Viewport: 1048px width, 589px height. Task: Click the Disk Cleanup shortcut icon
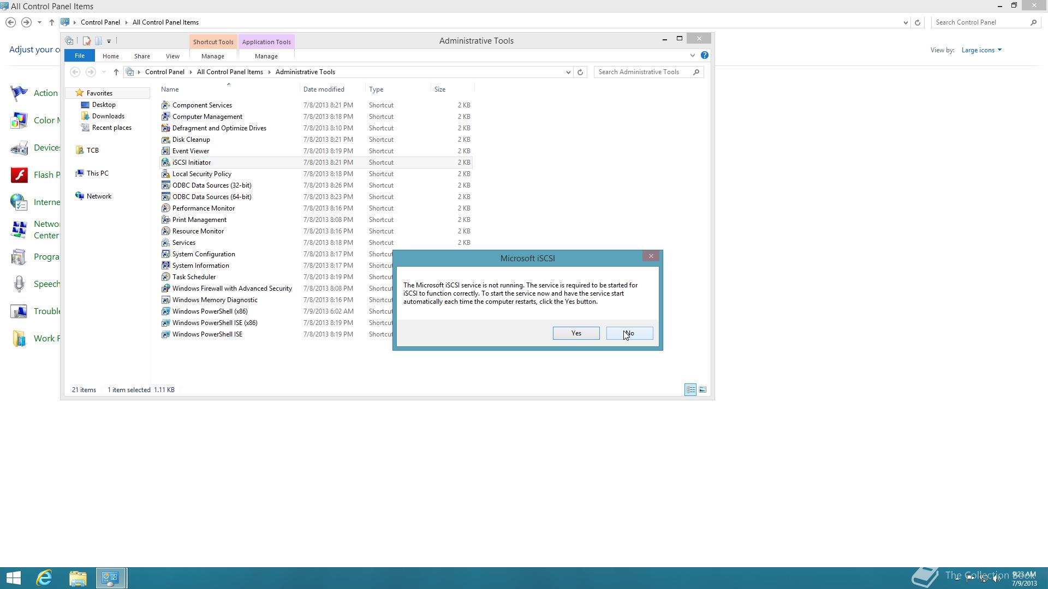(x=165, y=140)
